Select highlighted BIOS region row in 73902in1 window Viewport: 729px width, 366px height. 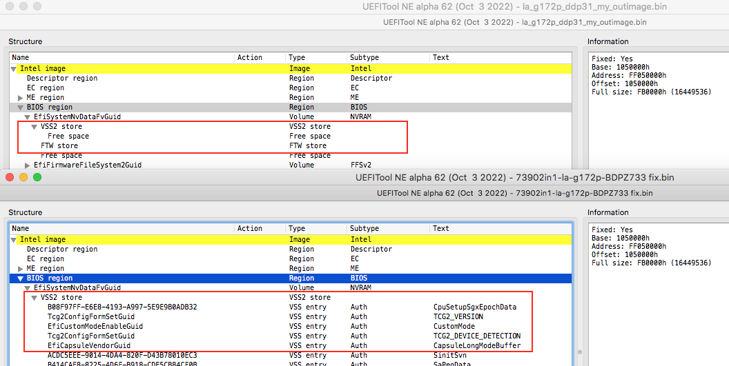291,278
